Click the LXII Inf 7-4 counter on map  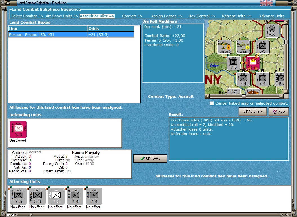pos(263,79)
